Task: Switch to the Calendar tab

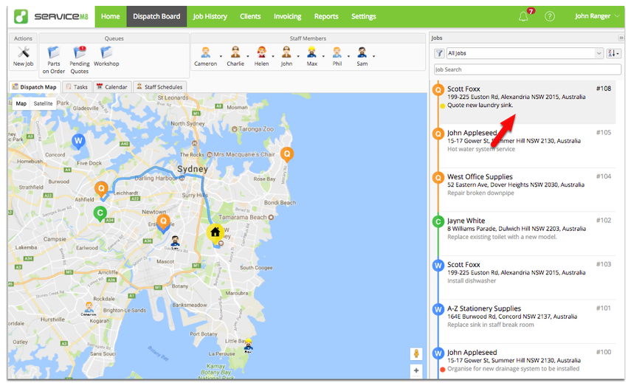Action: (x=112, y=87)
